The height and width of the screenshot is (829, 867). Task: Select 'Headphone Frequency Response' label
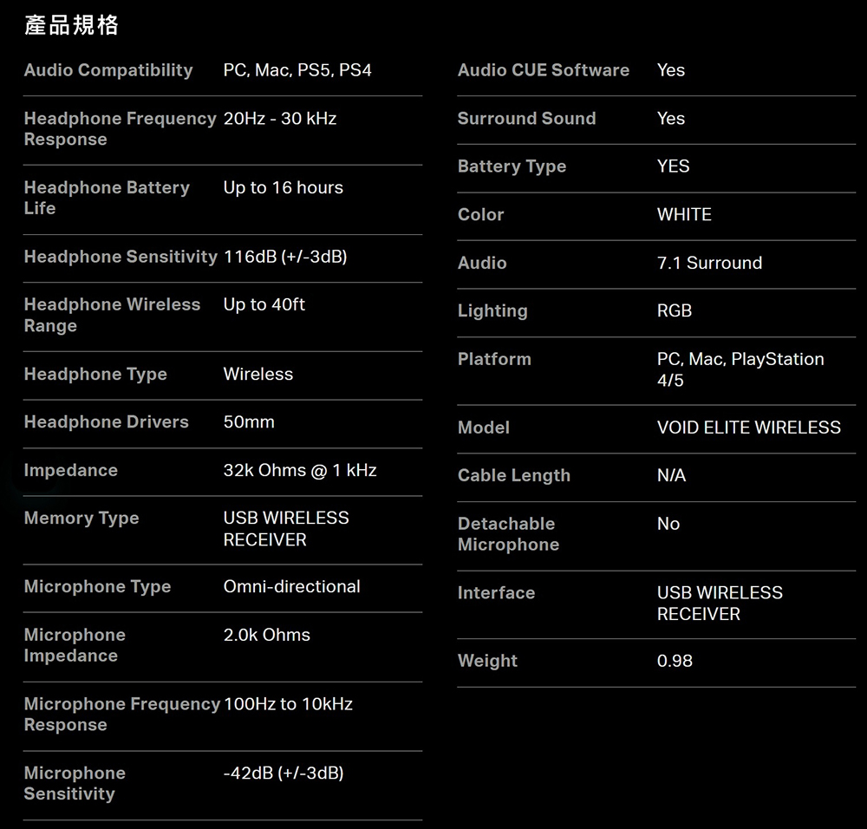pos(120,129)
